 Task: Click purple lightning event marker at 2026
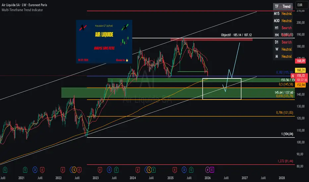(208, 170)
